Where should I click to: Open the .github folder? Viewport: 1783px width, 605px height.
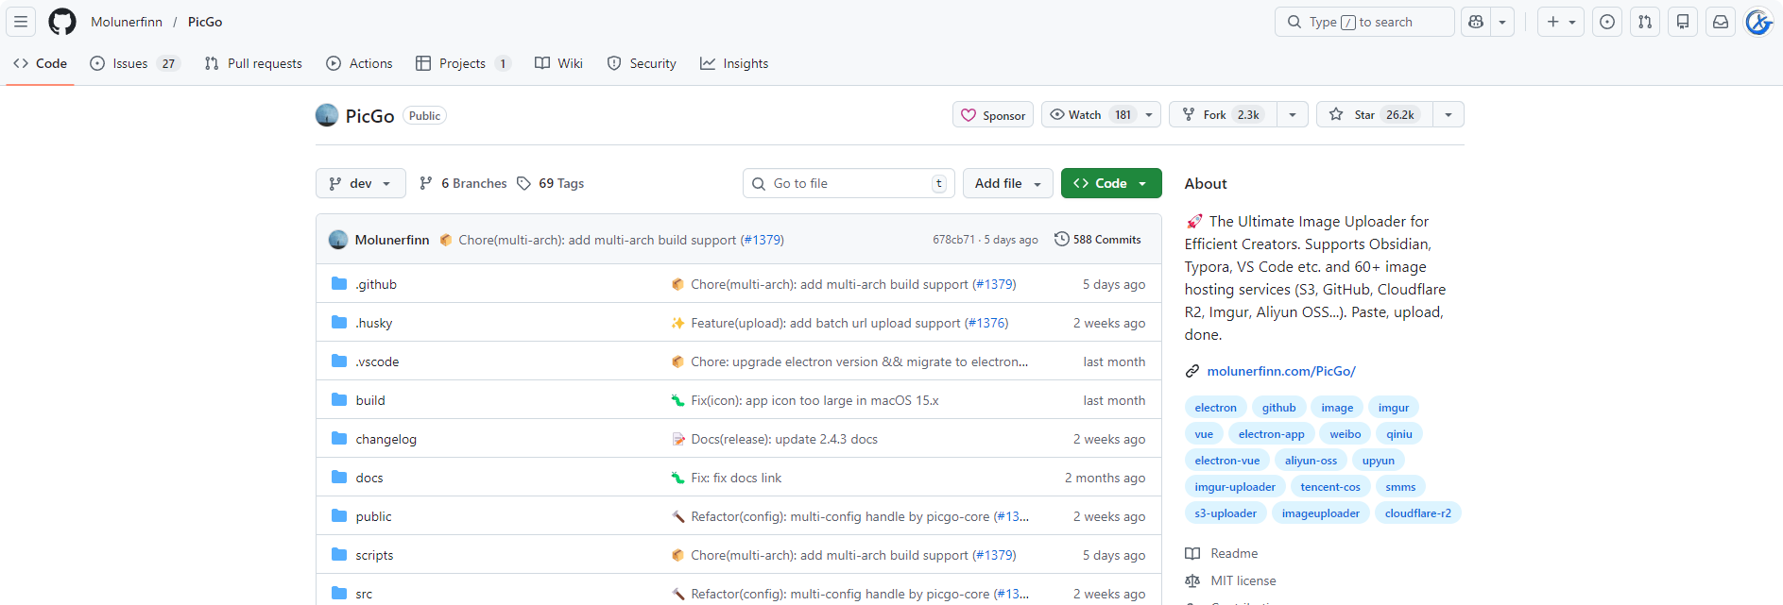(376, 284)
